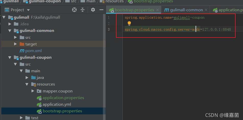The width and height of the screenshot is (243, 120).
Task: Select the gulimall-coupon module name
Action: 36,57
